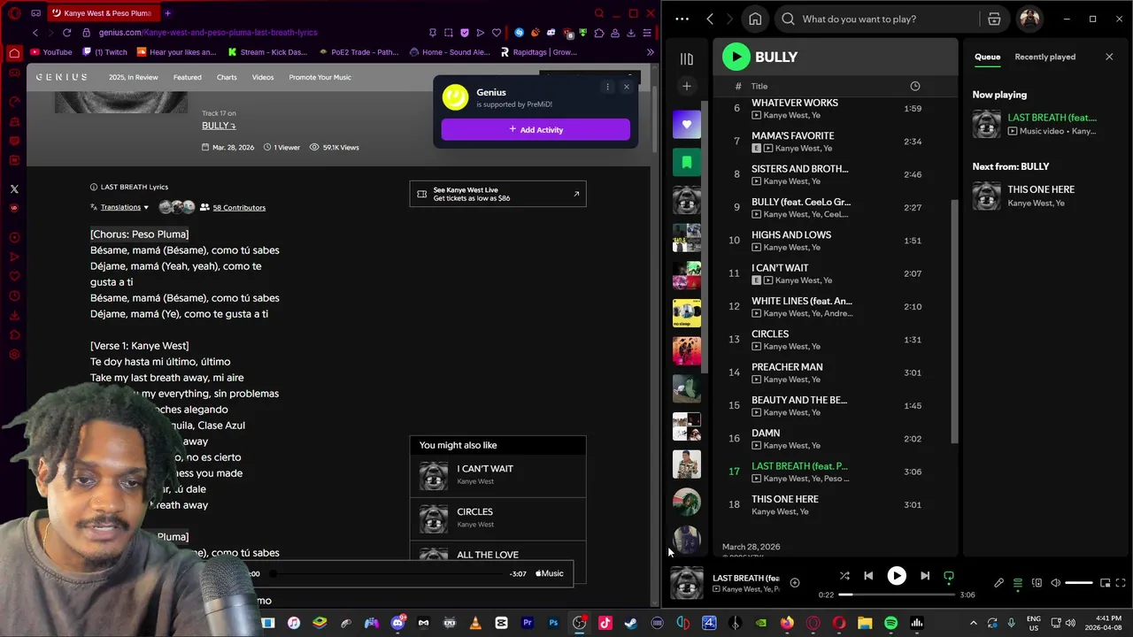Open the BULLY album link on Genius
This screenshot has height=637, width=1133.
(218, 126)
